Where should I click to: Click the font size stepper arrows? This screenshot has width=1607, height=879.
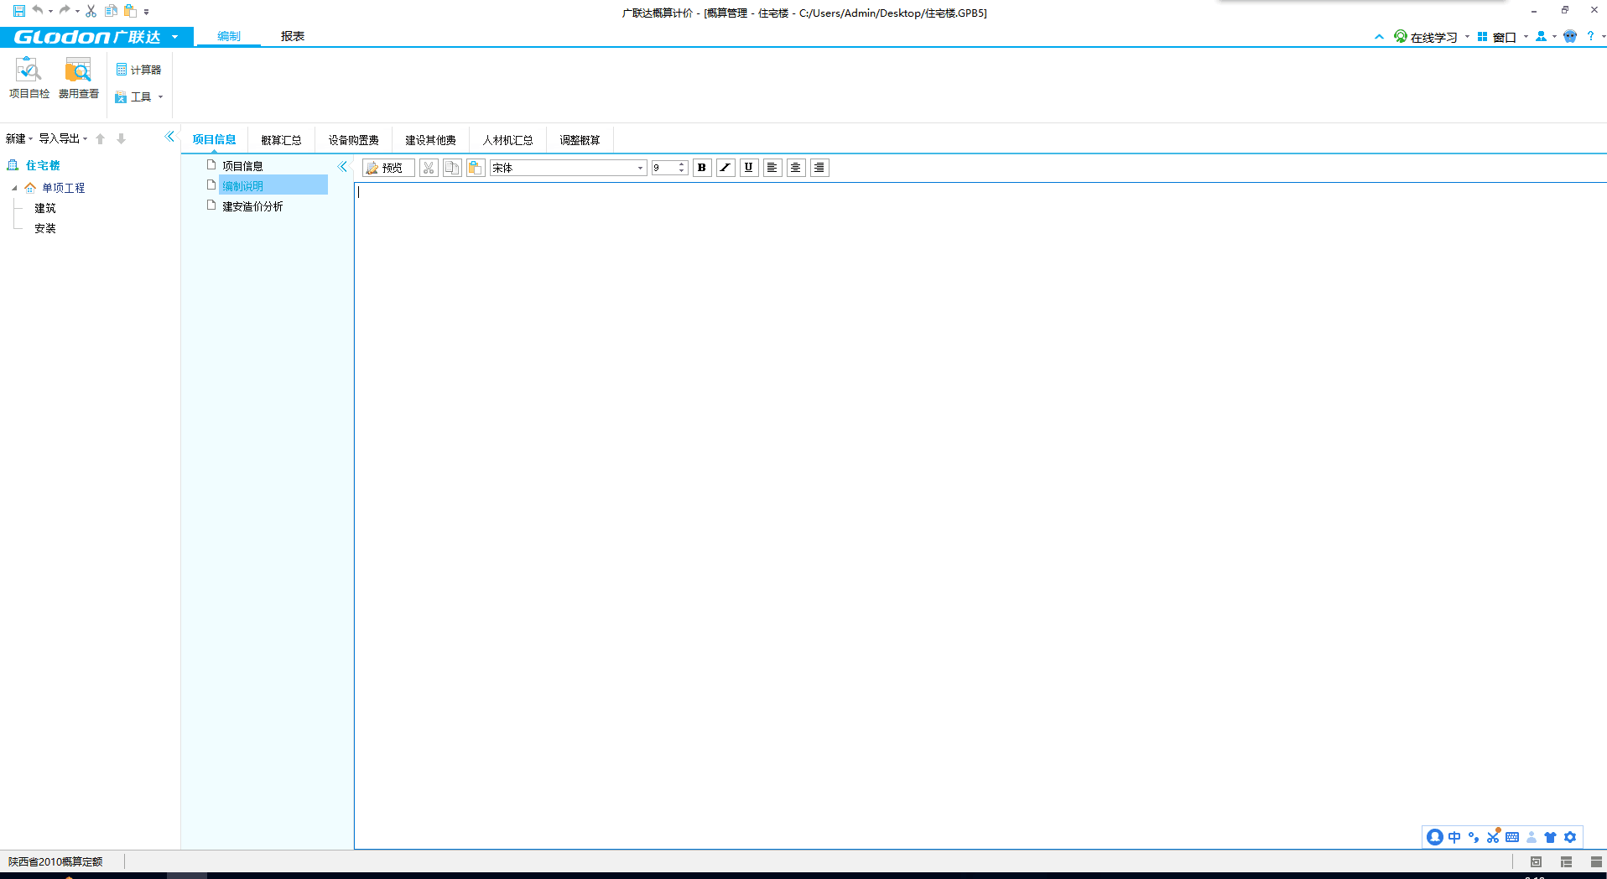[x=682, y=168]
